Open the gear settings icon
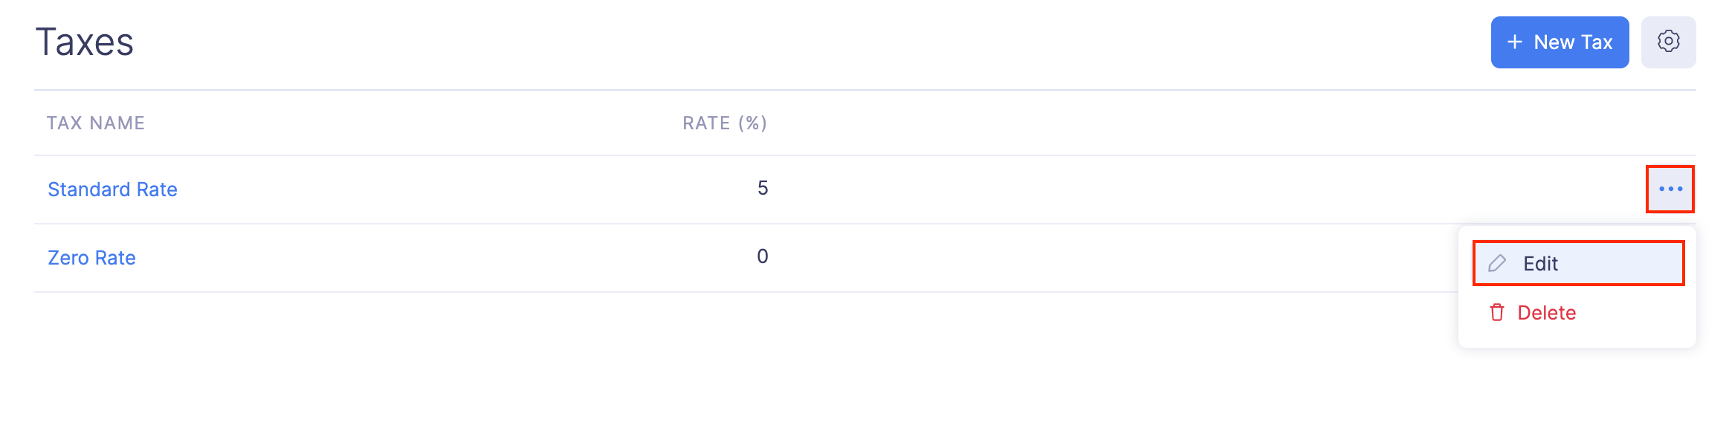Image resolution: width=1729 pixels, height=437 pixels. point(1668,42)
